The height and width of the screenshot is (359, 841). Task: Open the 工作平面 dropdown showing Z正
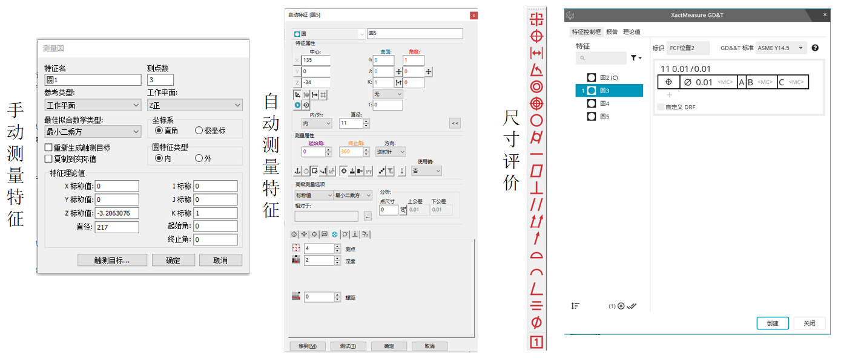(195, 105)
